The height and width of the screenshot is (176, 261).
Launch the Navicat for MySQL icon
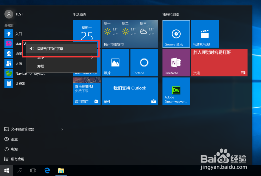pyautogui.click(x=9, y=73)
